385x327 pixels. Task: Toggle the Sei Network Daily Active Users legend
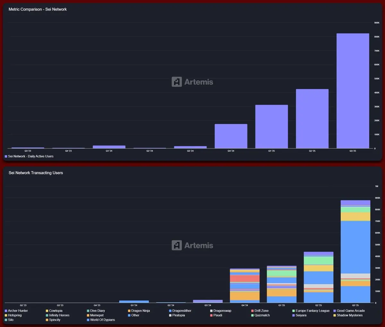click(x=29, y=156)
